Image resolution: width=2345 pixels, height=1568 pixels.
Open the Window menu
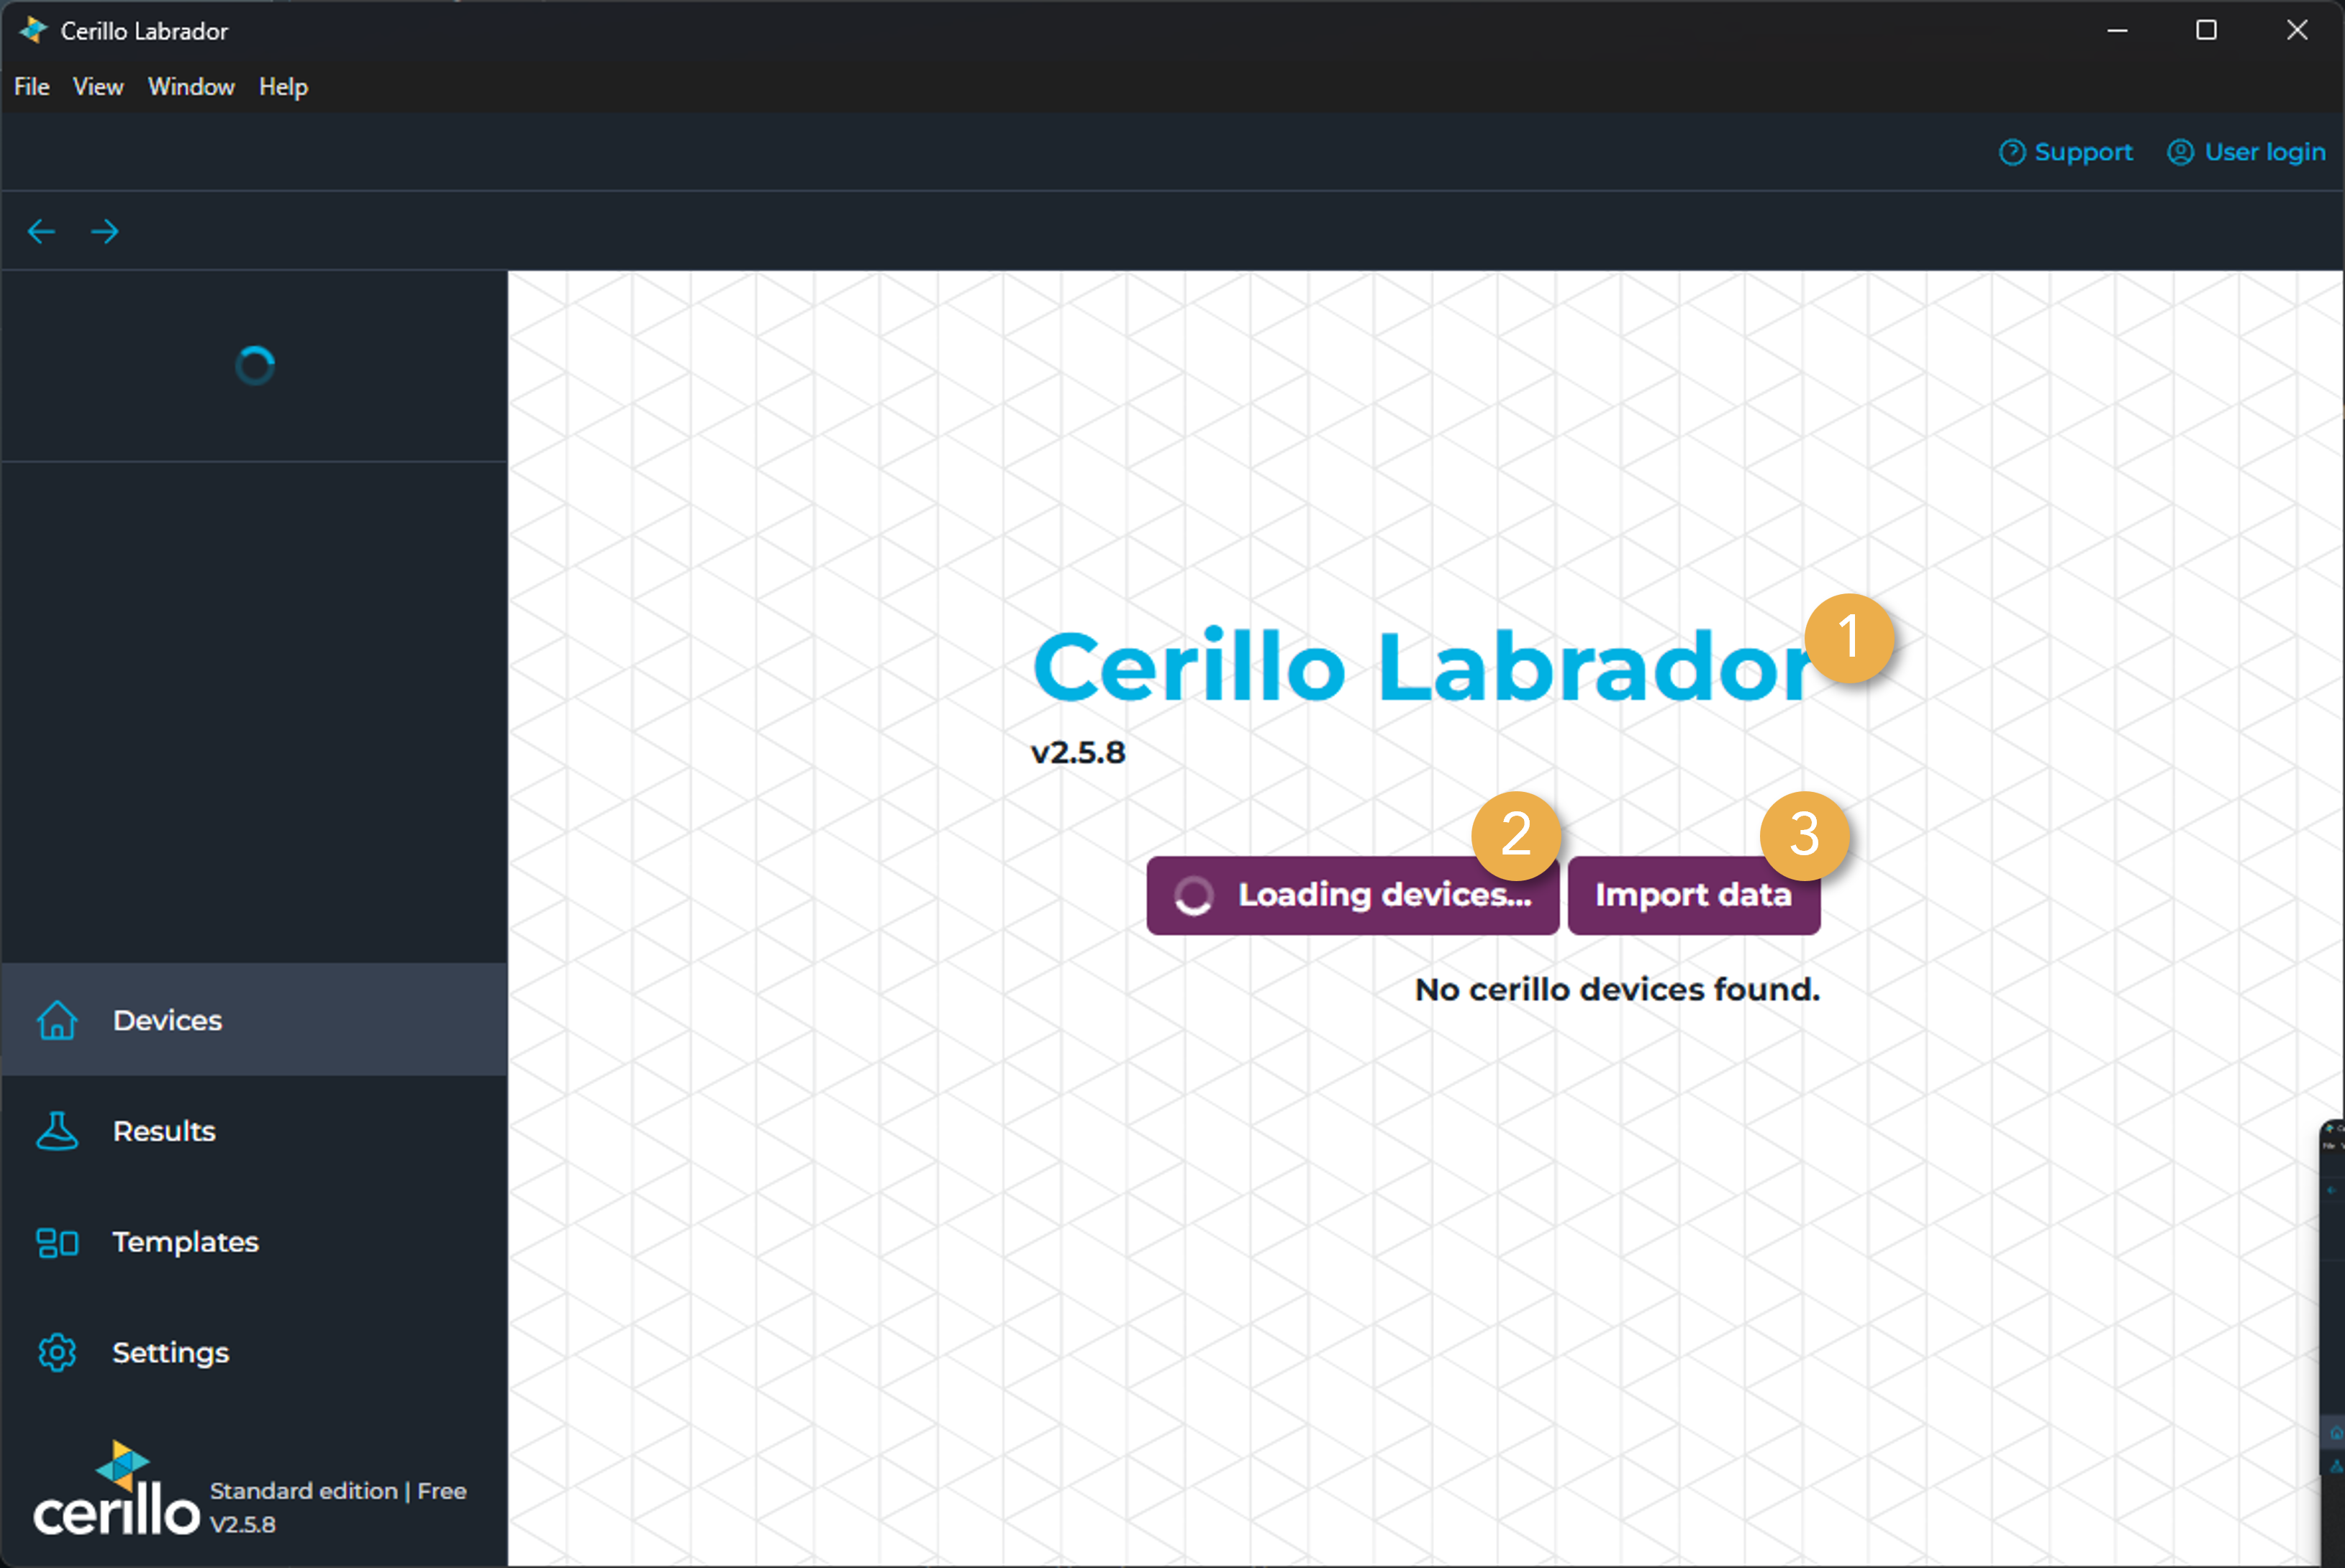[x=191, y=87]
